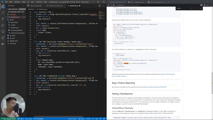213x120 pixels.
Task: Switch to the schema.graphqls editor tab
Action: pos(36,6)
